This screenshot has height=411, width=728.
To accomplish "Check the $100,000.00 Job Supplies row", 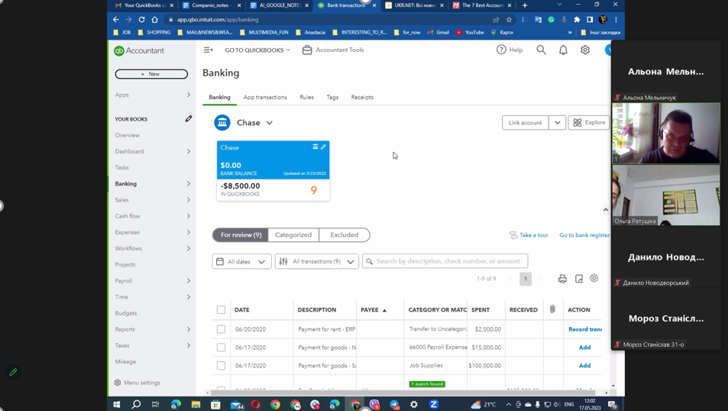I will click(221, 365).
